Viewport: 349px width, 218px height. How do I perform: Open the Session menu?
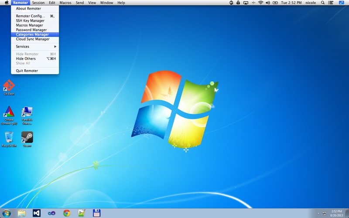click(x=38, y=3)
